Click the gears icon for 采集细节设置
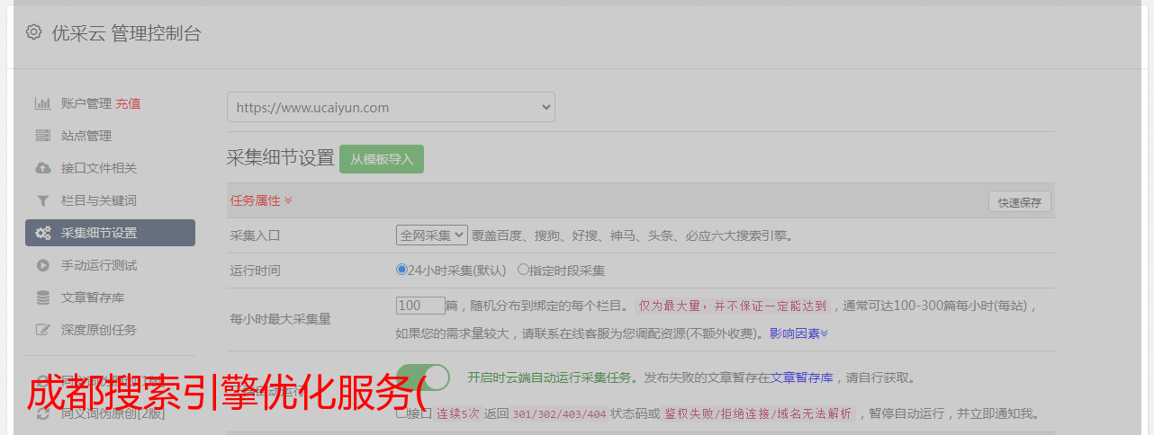This screenshot has height=435, width=1154. (42, 233)
